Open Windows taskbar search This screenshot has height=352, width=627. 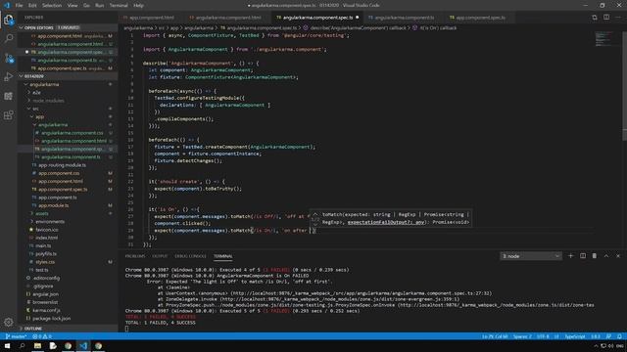22,346
